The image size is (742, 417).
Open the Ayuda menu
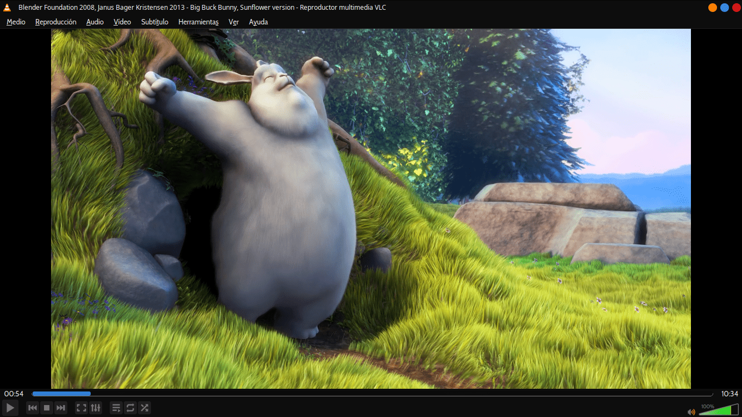259,22
